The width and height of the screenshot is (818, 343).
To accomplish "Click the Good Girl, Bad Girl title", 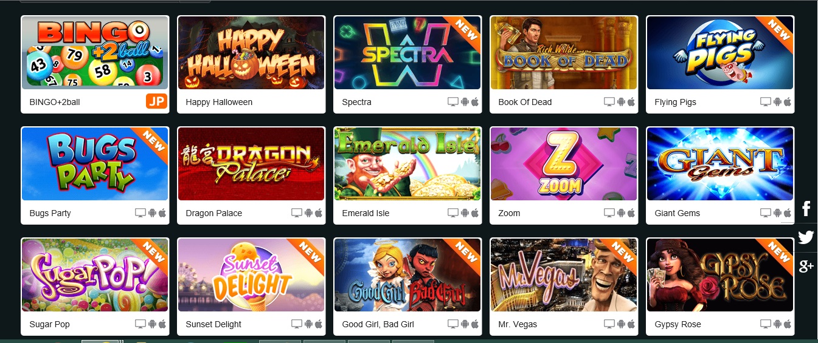I will click(x=378, y=324).
